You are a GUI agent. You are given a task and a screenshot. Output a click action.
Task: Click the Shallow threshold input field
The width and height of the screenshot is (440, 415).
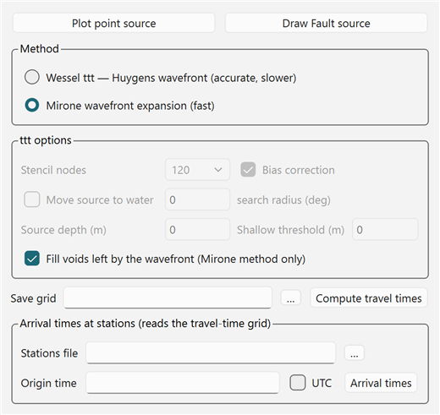385,230
